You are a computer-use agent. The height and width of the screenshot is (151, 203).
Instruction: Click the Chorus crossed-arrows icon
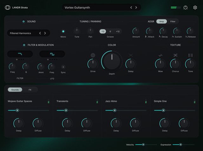click(175, 55)
